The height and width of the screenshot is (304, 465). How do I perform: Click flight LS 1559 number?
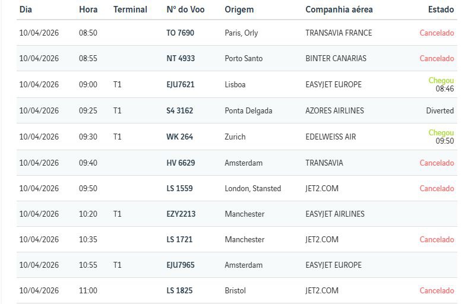(179, 189)
